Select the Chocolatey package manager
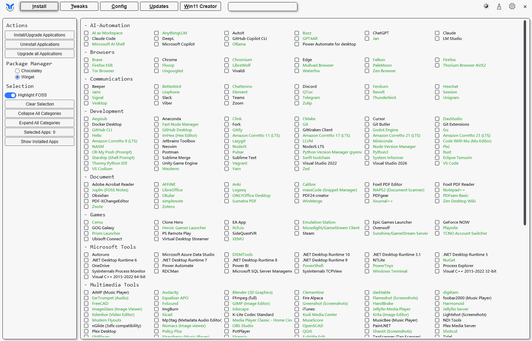 17,71
